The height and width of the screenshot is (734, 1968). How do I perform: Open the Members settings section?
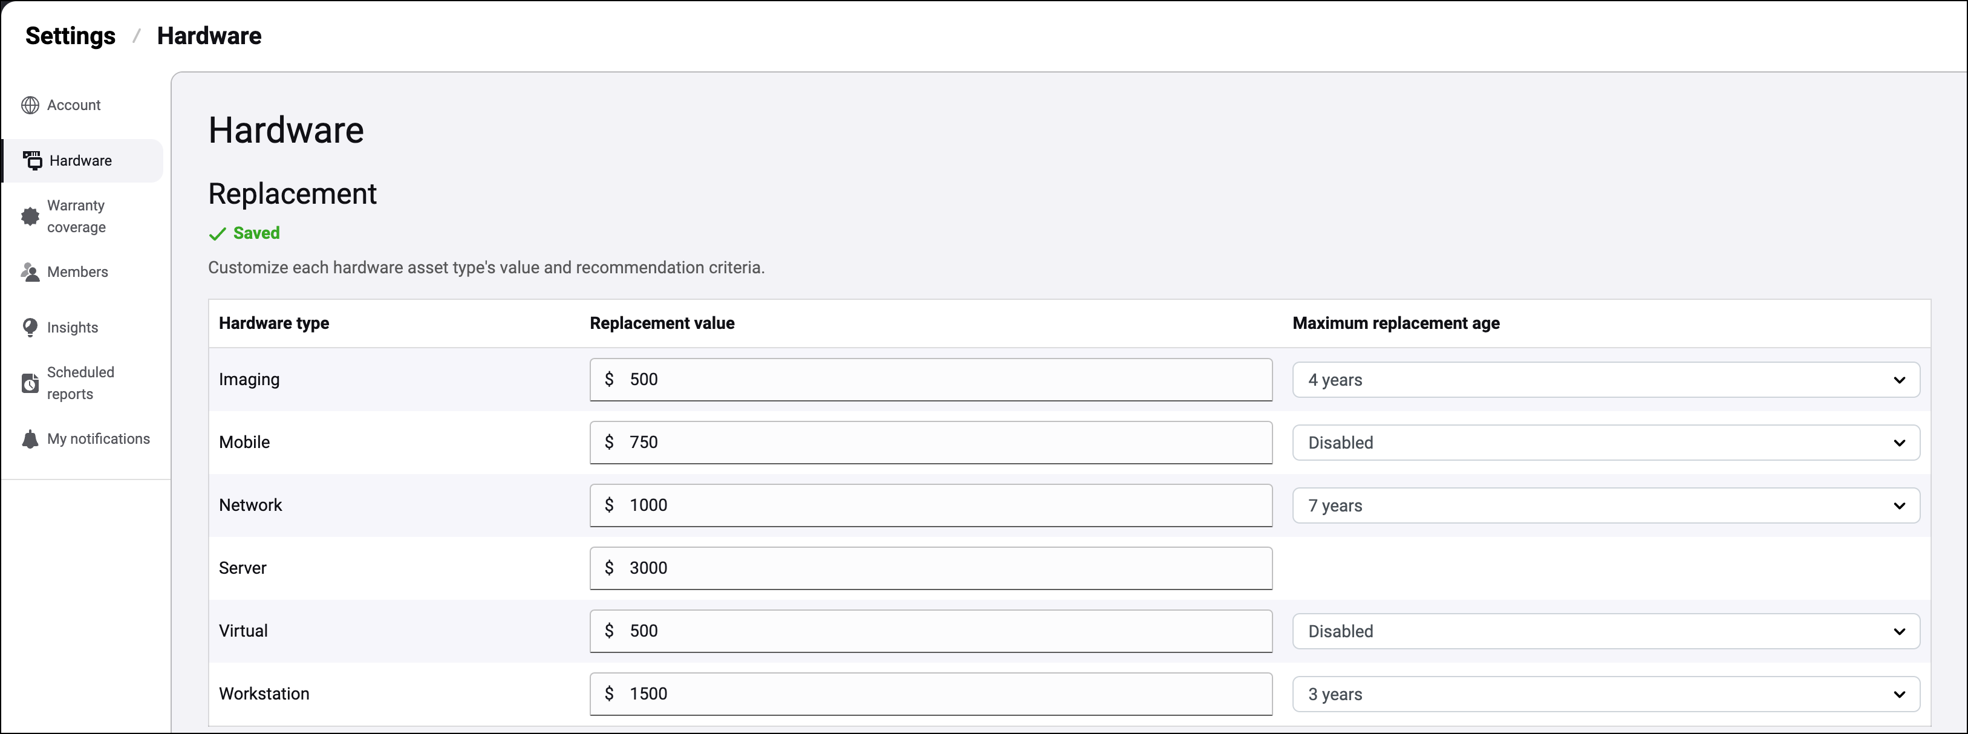click(77, 272)
